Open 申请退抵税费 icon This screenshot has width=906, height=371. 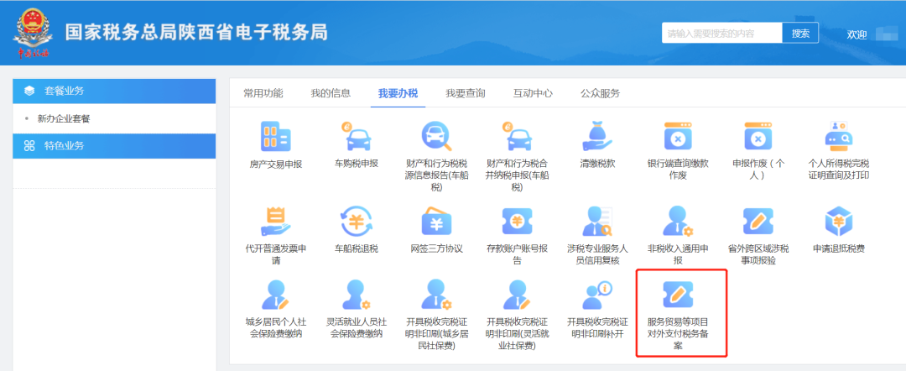pos(838,222)
